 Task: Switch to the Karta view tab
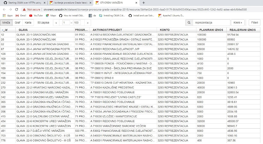[x=28, y=23]
